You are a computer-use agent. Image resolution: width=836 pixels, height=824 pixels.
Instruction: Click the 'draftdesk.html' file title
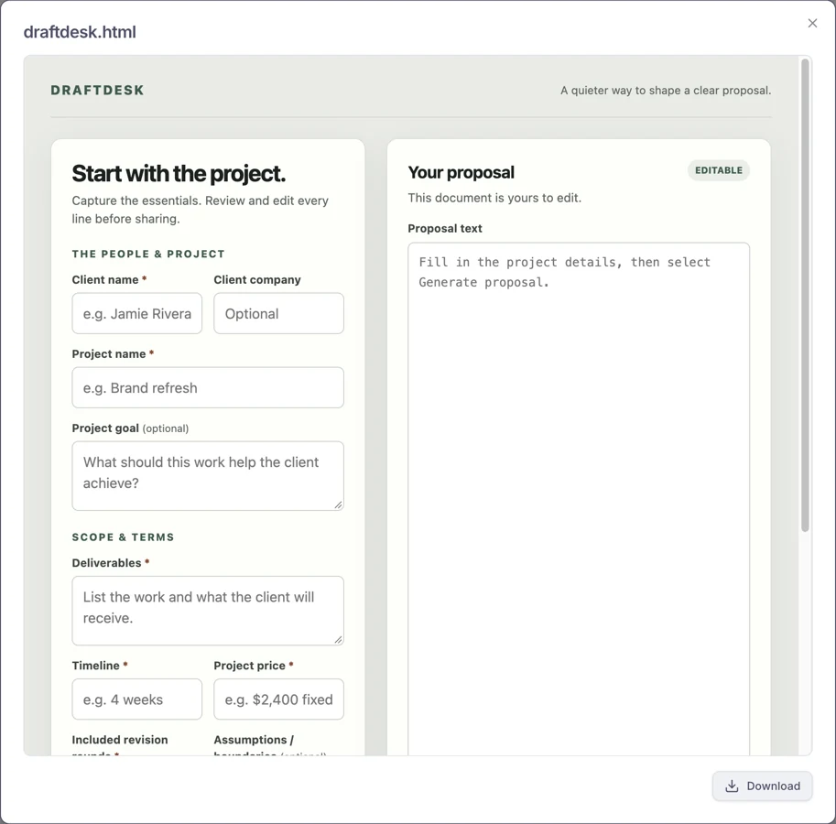(x=80, y=32)
